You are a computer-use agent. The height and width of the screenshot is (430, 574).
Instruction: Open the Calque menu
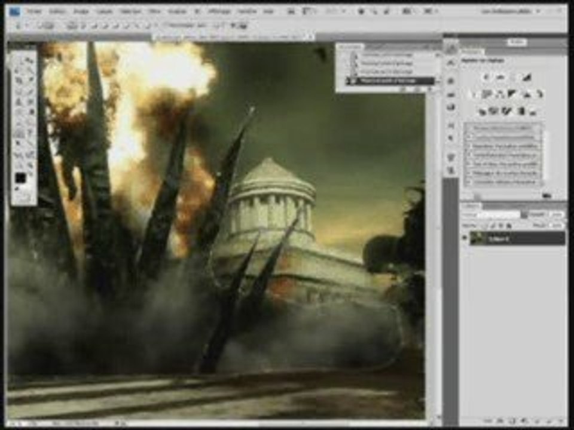[104, 12]
